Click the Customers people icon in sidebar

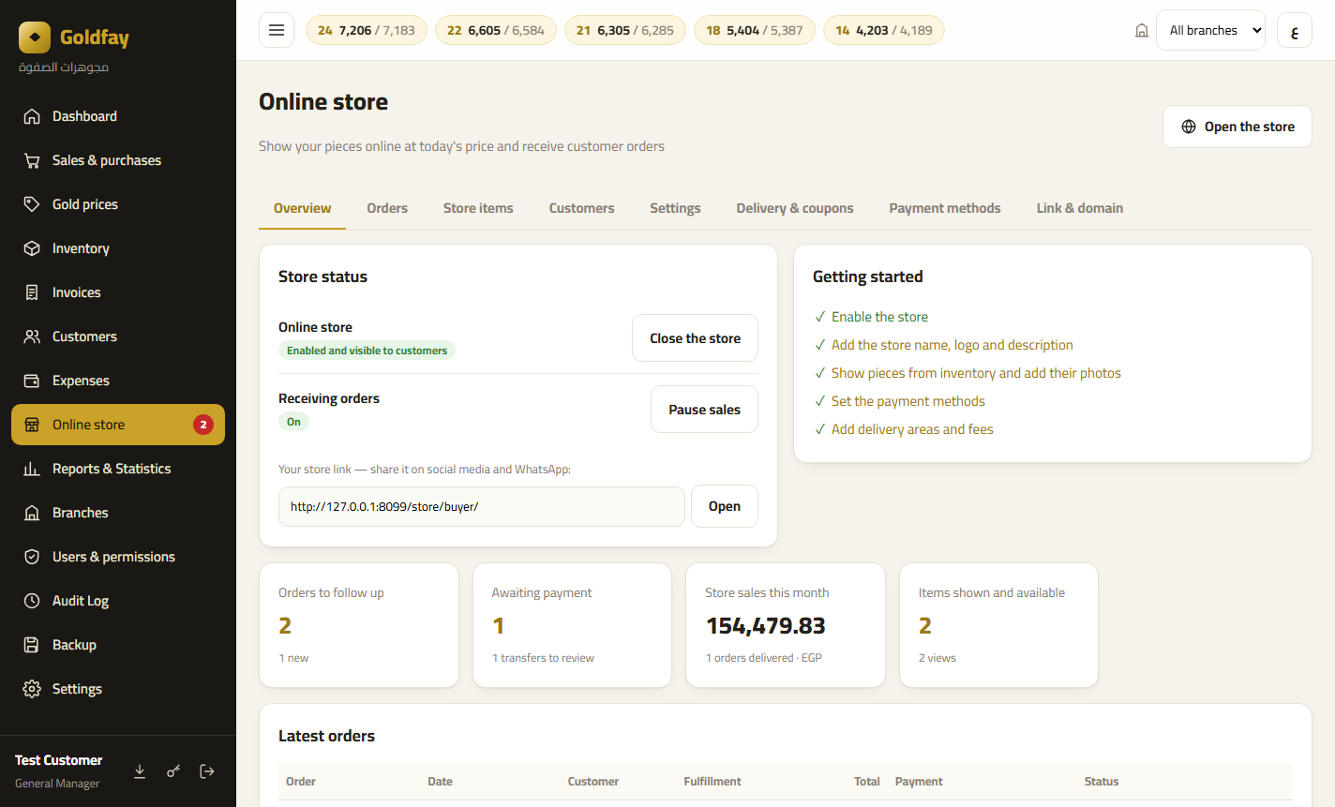click(x=32, y=336)
